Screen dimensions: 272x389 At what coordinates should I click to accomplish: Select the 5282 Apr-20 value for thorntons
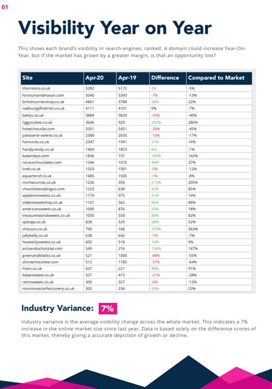click(90, 88)
